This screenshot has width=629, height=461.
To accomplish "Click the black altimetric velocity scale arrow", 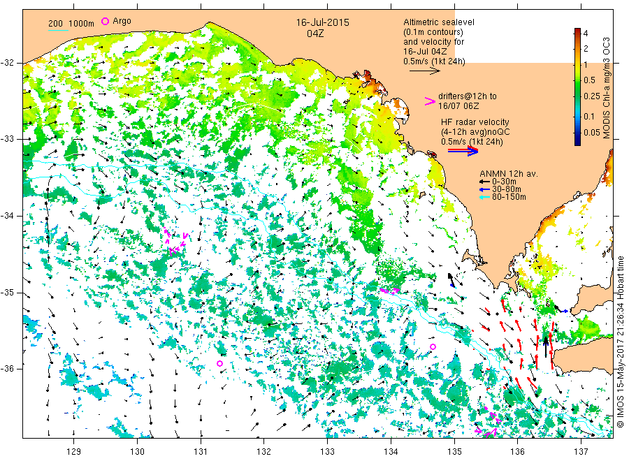I will click(x=424, y=71).
